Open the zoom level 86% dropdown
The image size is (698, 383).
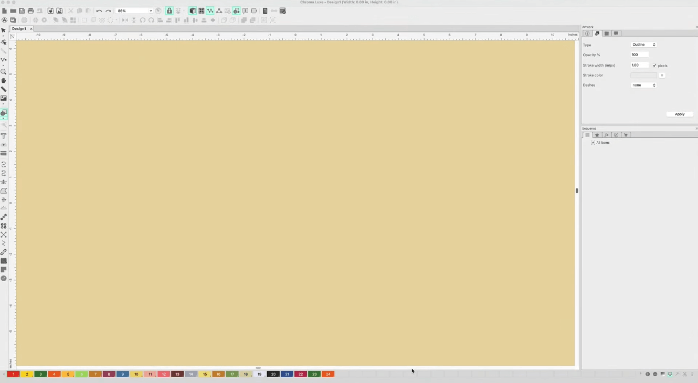tap(134, 11)
